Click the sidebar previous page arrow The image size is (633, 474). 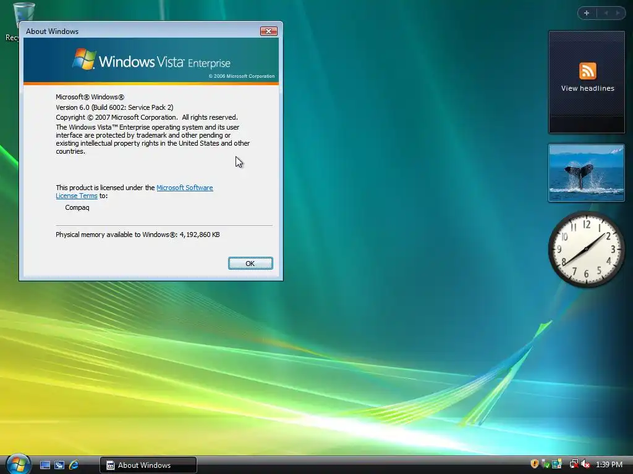click(x=606, y=13)
